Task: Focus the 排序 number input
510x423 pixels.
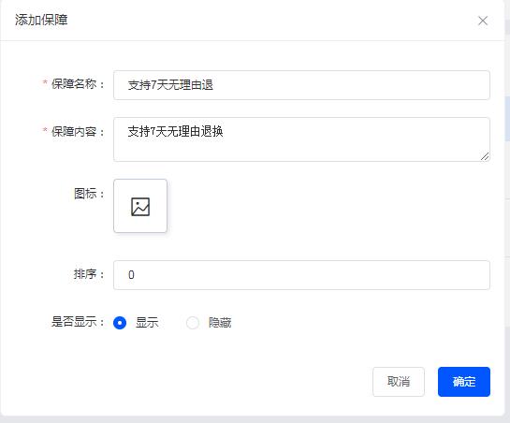Action: tap(301, 275)
